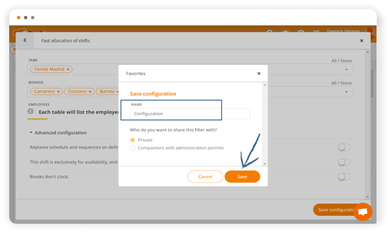Screen dimensions: 390x233
Task: Click the info icon under Employees
Action: pyautogui.click(x=31, y=111)
